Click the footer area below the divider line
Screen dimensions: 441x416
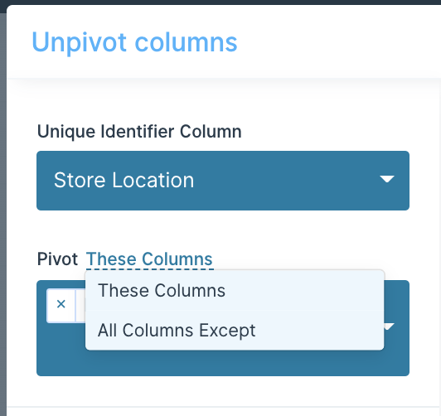(x=224, y=412)
